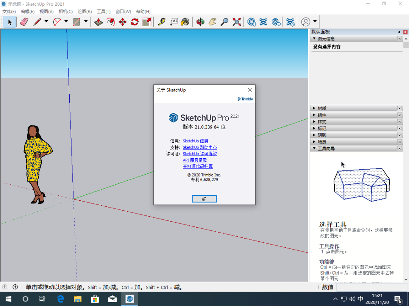
Task: Open the Line tool dropdown arrow
Action: [x=46, y=21]
